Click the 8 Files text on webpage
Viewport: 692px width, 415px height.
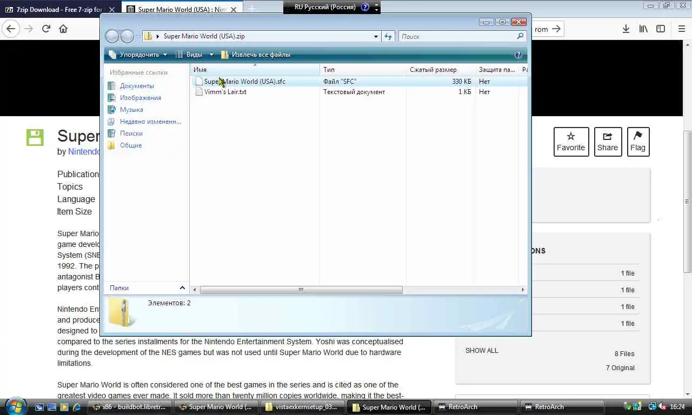[x=624, y=354]
